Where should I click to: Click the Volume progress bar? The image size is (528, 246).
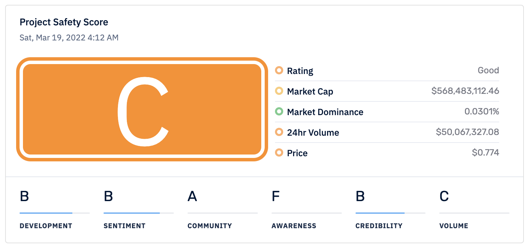[475, 213]
